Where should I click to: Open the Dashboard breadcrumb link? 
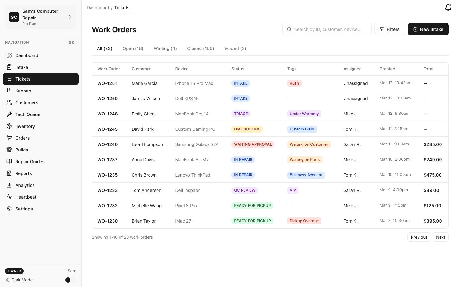point(98,7)
